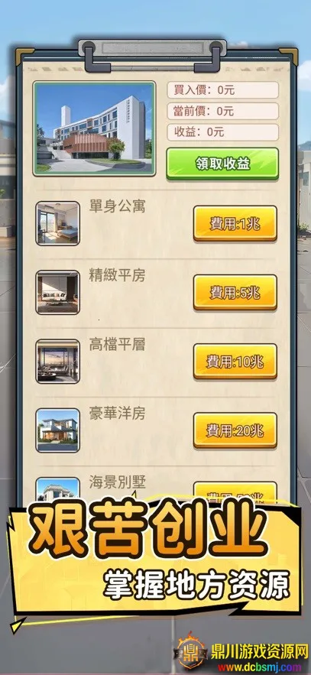Tap the 豪華洋房 villa thumbnail icon
The image size is (311, 675).
point(57,430)
